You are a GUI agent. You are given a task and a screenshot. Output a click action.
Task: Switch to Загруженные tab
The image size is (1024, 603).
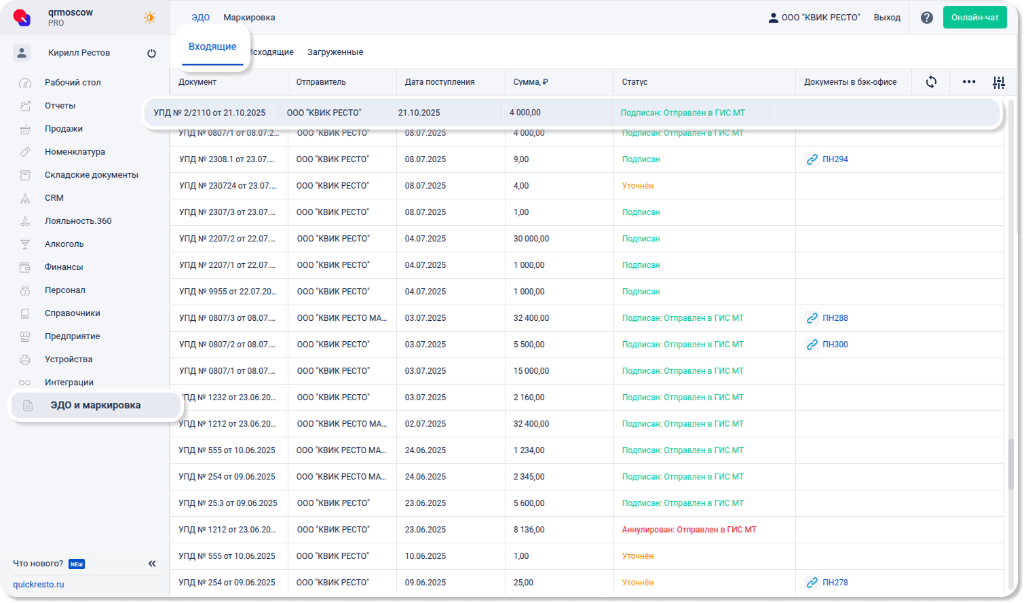click(335, 52)
